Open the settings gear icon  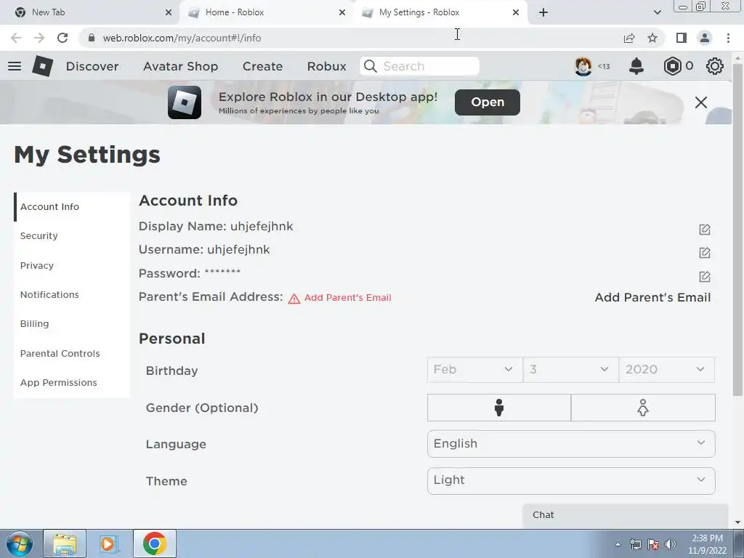coord(715,66)
